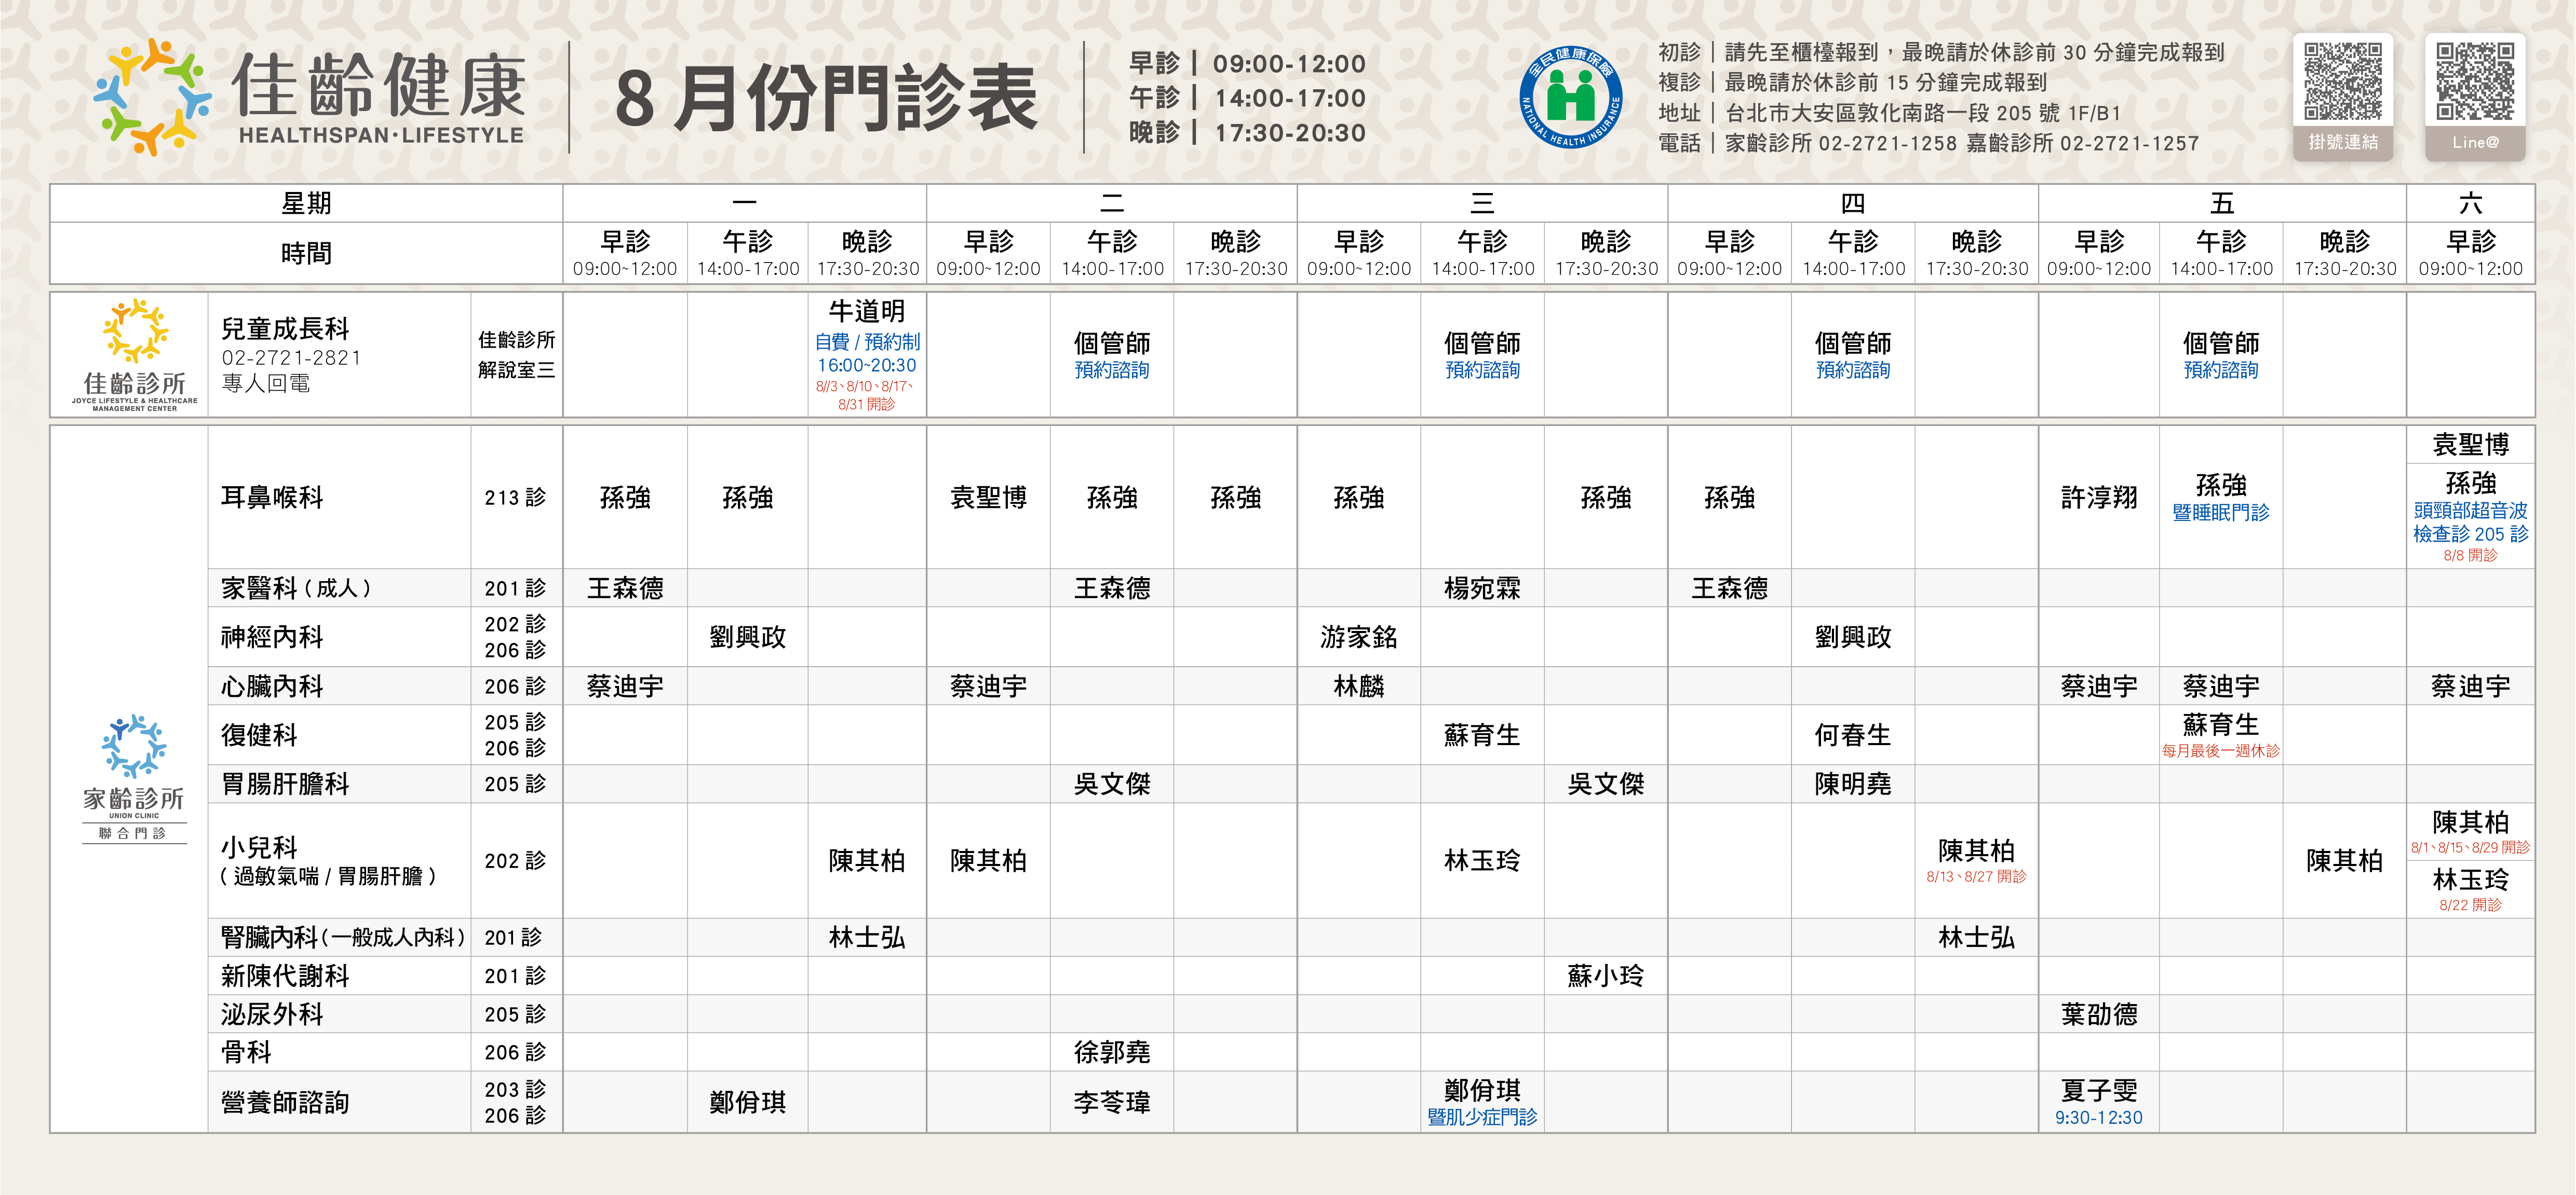Select the 營養師諮詢 row label

point(285,1102)
